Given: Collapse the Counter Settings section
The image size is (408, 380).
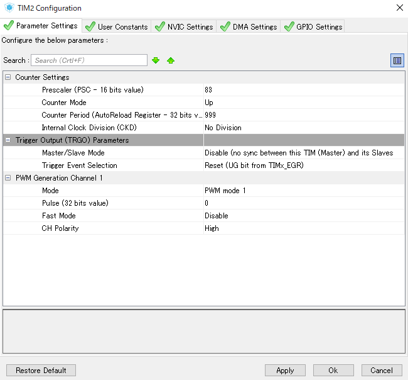Looking at the screenshot, I should coord(8,77).
